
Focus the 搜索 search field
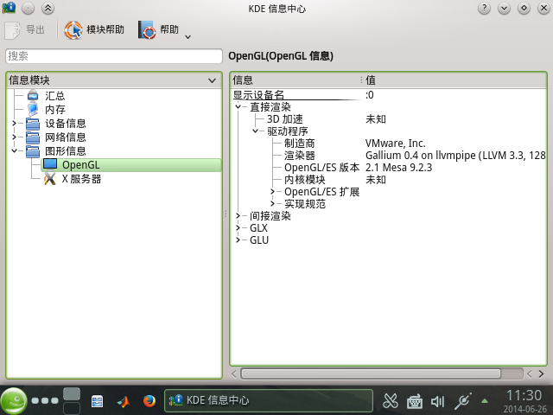coord(114,56)
